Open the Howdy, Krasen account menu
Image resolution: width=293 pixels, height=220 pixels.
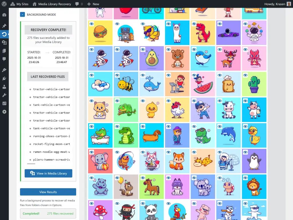(274, 4)
